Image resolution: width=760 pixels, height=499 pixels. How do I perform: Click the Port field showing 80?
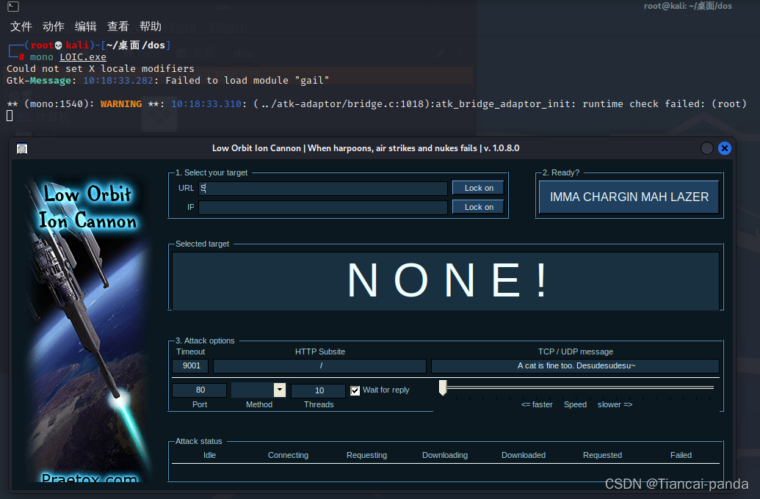click(x=200, y=390)
